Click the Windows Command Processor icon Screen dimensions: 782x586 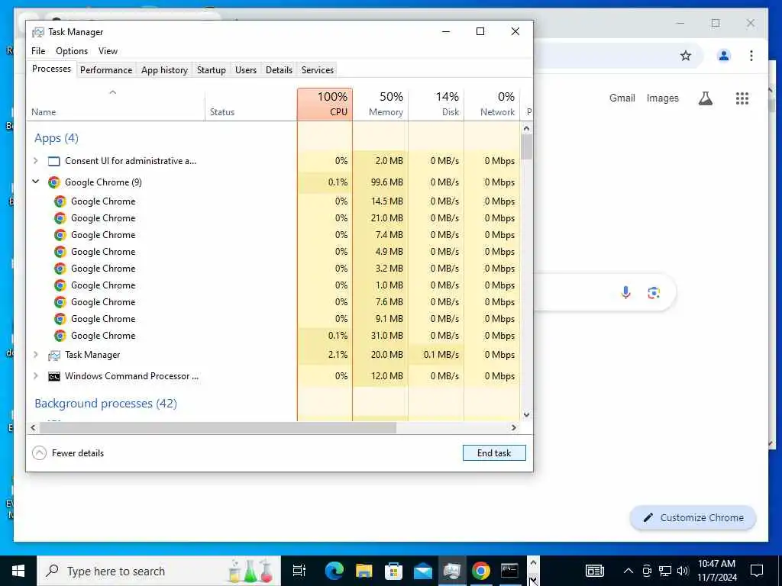coord(54,376)
